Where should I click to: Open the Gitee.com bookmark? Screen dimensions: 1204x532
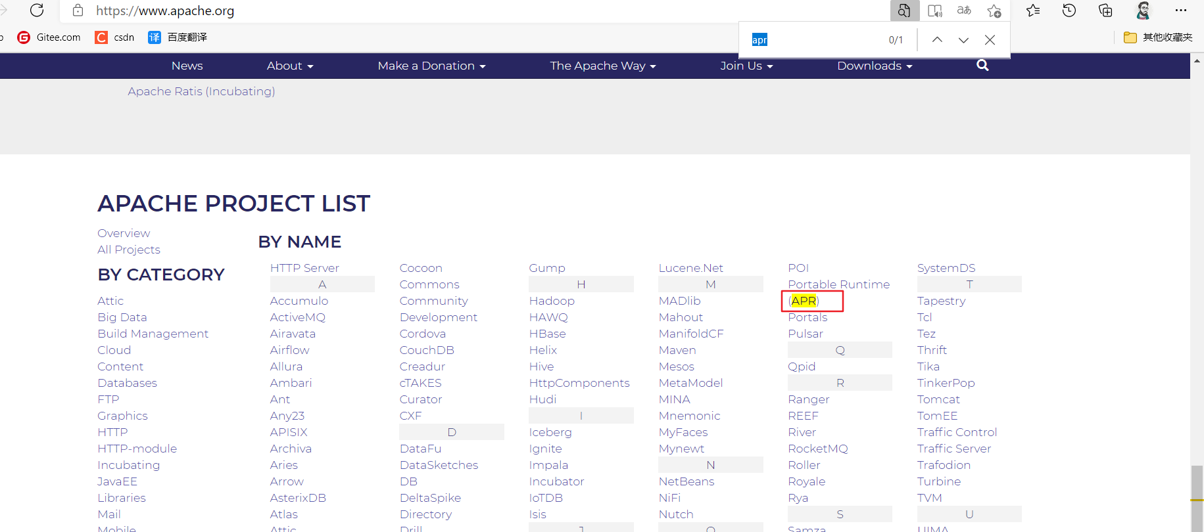49,37
